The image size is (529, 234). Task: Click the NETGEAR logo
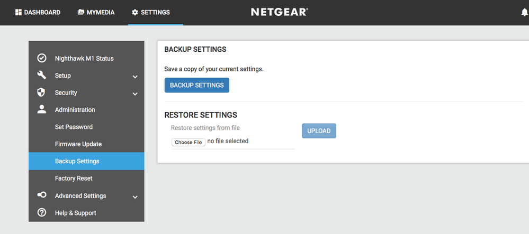tap(279, 12)
